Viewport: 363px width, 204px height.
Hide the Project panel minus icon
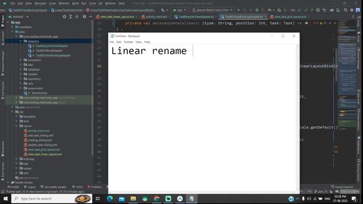90,16
